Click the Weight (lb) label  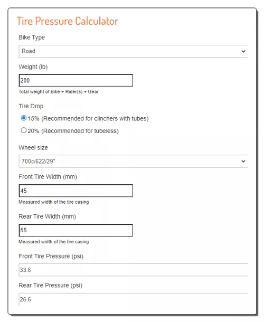point(33,67)
